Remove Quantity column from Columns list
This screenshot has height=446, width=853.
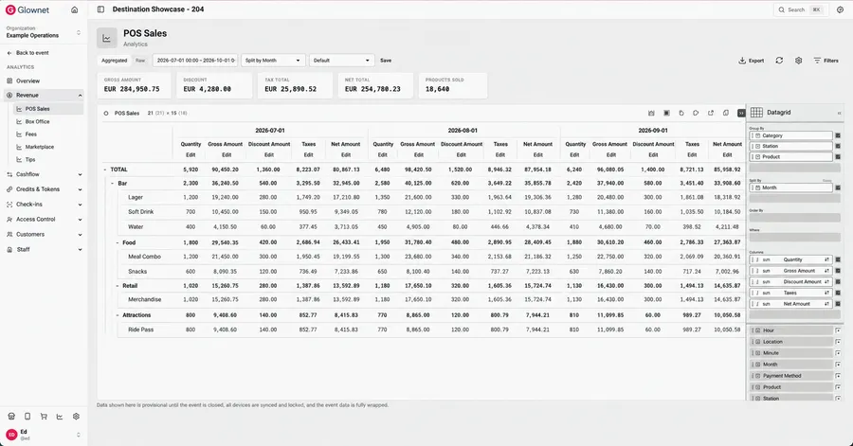(x=838, y=259)
